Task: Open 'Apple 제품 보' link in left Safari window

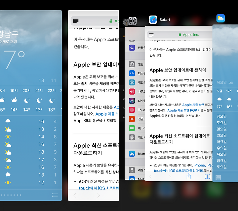Action: pyautogui.click(x=107, y=114)
